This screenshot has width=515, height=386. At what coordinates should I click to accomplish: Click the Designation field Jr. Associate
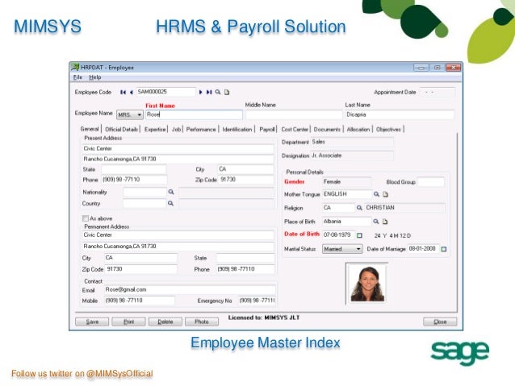pos(352,156)
